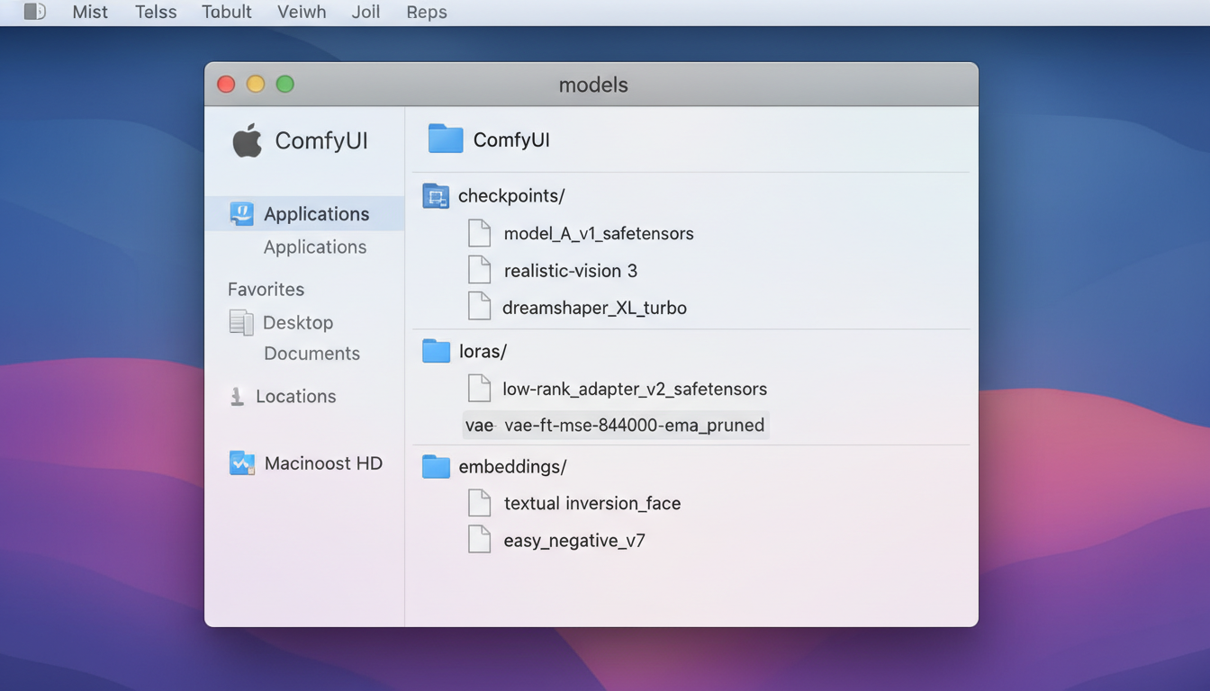Image resolution: width=1210 pixels, height=691 pixels.
Task: Click the blue ComfyUI folder icon
Action: pyautogui.click(x=445, y=139)
